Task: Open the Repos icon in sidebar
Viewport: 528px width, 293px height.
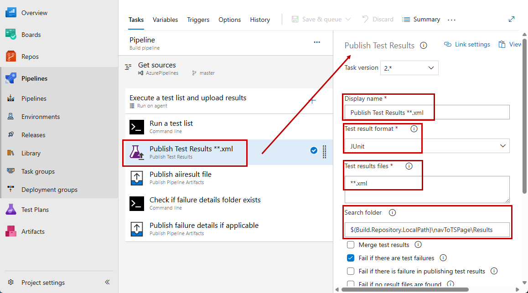Action: [x=11, y=56]
